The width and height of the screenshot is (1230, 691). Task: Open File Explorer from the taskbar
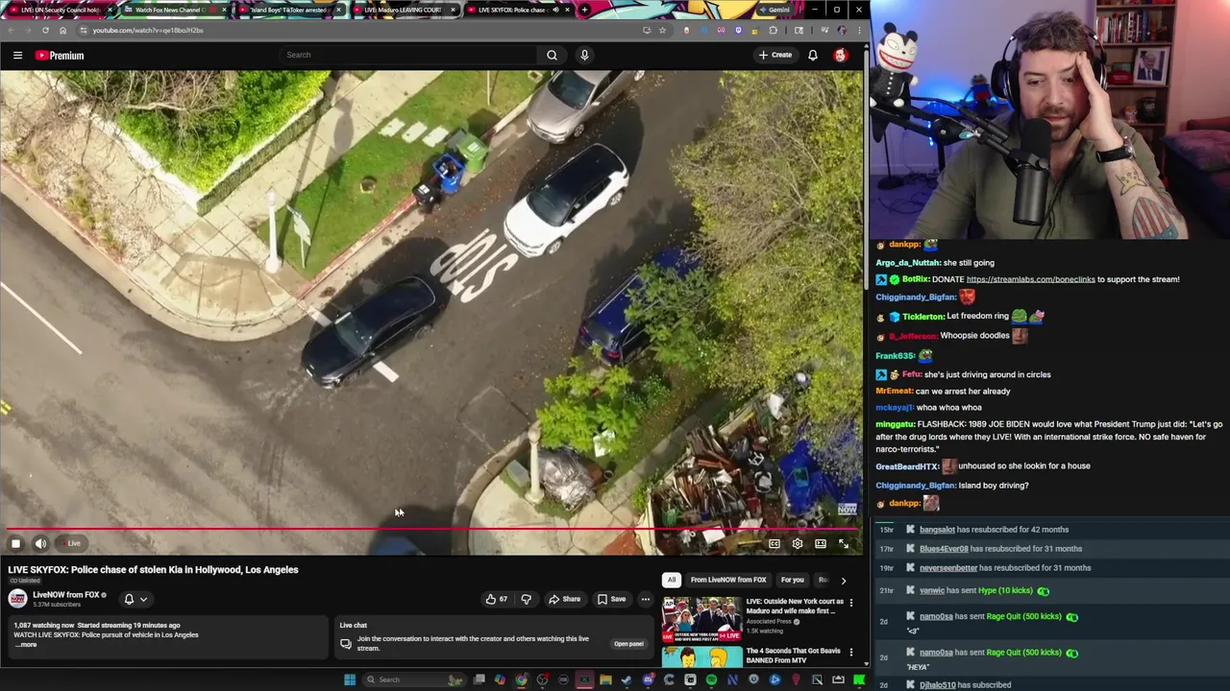coord(605,679)
